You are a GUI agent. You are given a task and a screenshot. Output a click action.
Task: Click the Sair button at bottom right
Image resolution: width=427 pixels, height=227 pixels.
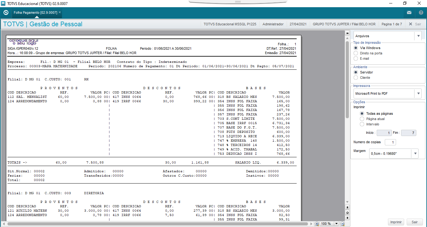414,222
